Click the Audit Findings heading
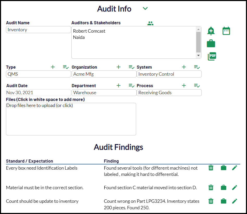 pyautogui.click(x=118, y=147)
